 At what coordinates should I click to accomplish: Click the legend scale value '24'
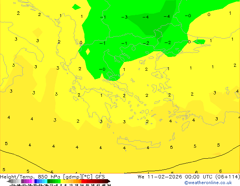[82, 185]
